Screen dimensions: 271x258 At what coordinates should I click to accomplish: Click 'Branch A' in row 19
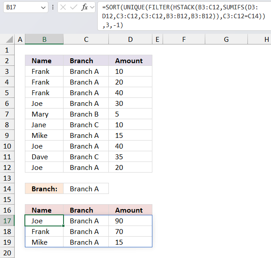(86, 242)
